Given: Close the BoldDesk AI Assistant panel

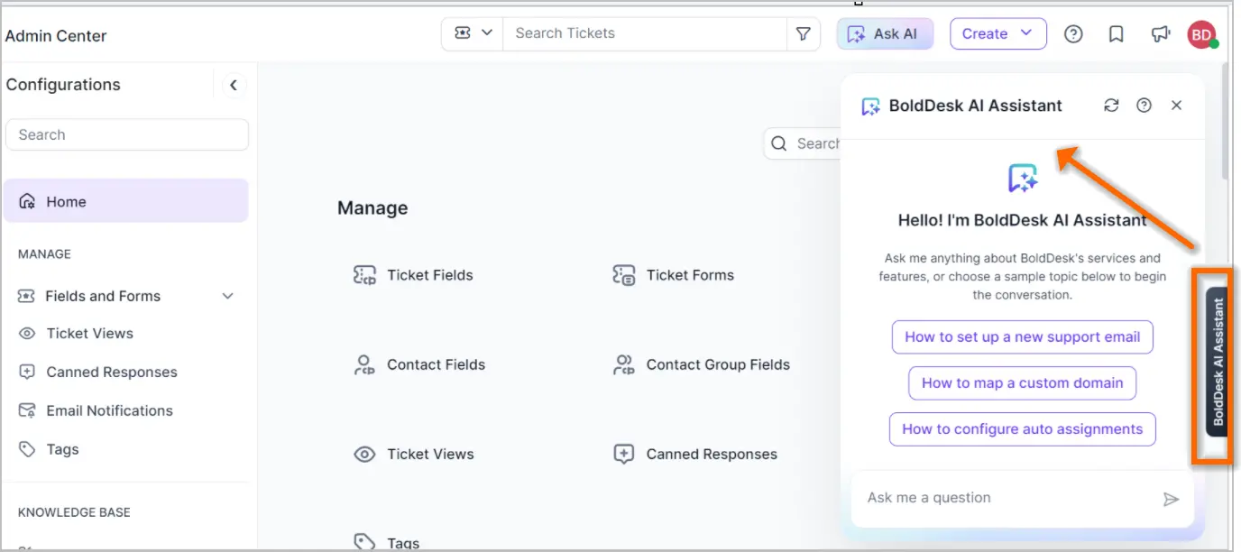Looking at the screenshot, I should pyautogui.click(x=1176, y=106).
